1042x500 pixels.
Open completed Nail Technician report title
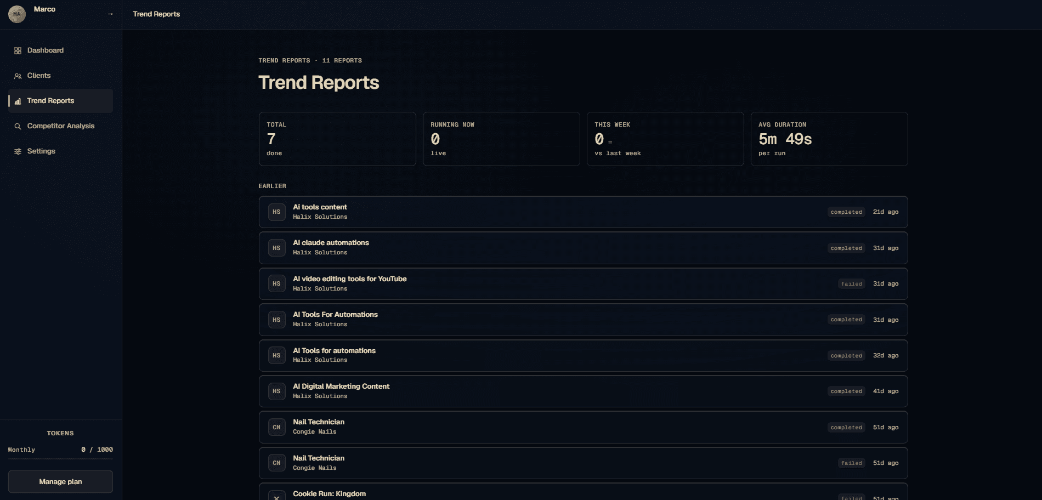[319, 422]
